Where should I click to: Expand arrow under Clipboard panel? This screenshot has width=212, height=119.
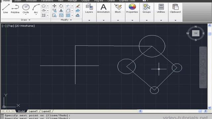coord(175,20)
